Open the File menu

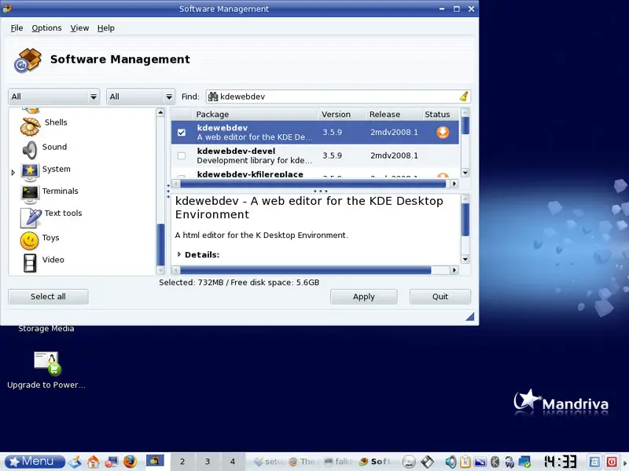[17, 28]
